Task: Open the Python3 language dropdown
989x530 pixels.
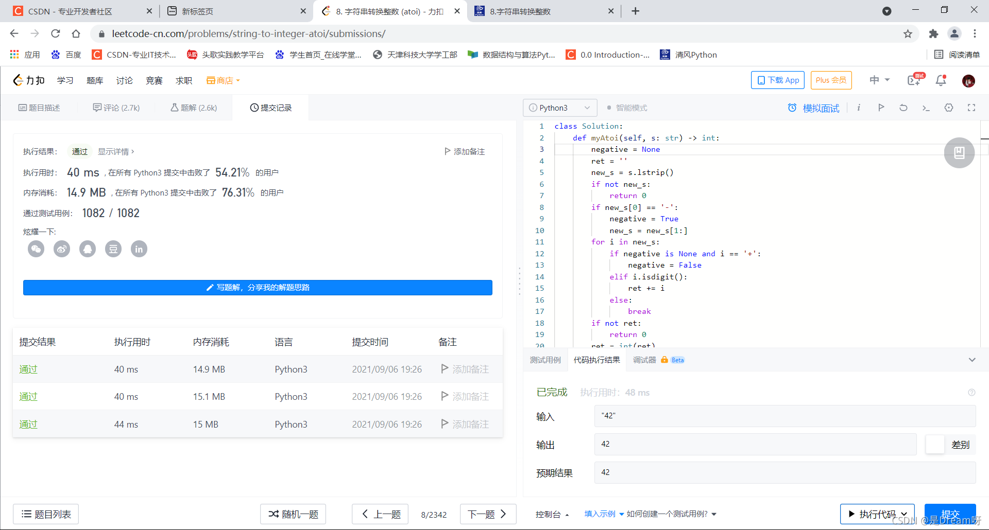Action: coord(560,108)
